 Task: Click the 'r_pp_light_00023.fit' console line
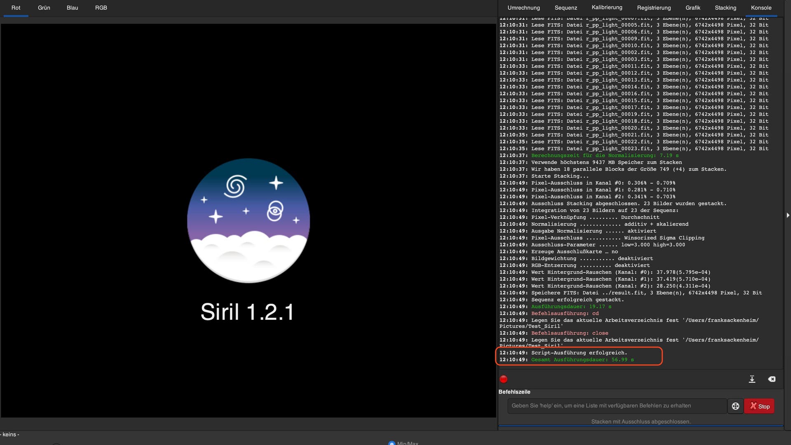pyautogui.click(x=634, y=149)
